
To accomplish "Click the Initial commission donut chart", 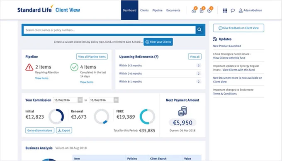I will (x=56, y=116).
